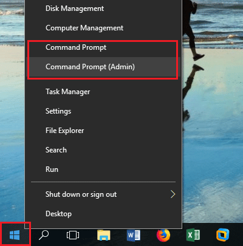Open Task View in the taskbar
The image size is (243, 246).
coord(73,235)
